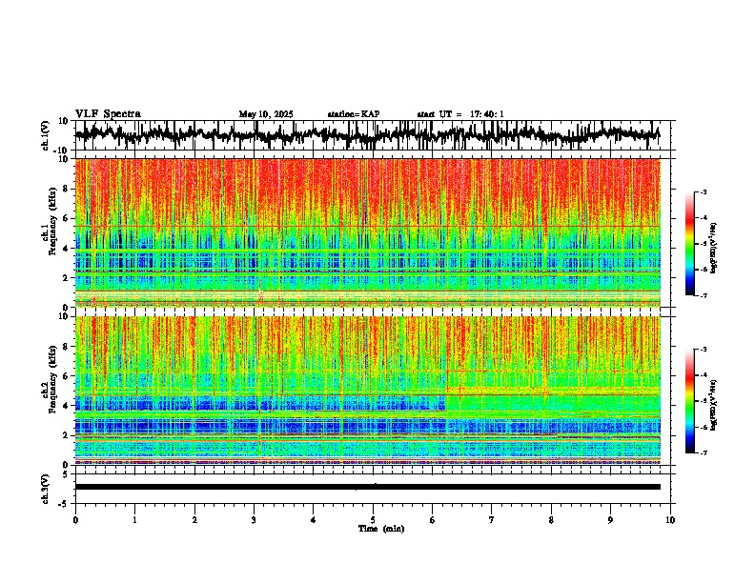The image size is (755, 583).
Task: Click time axis tick label "5"
Action: 373,520
